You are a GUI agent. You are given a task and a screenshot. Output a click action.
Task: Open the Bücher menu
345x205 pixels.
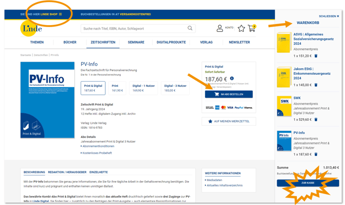click(70, 42)
